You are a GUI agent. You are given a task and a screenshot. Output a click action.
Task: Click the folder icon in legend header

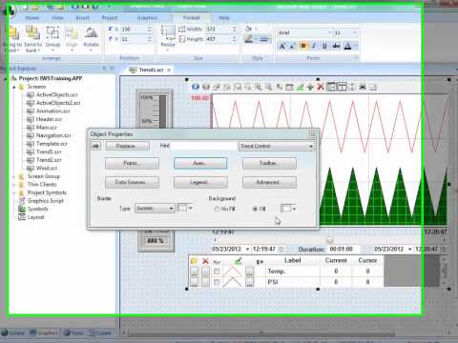point(194,261)
